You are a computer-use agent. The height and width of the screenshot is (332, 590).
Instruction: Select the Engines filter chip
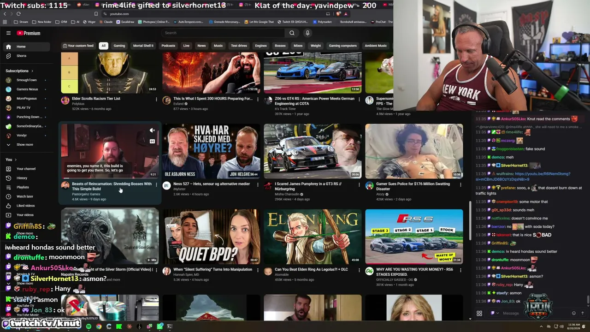[261, 46]
